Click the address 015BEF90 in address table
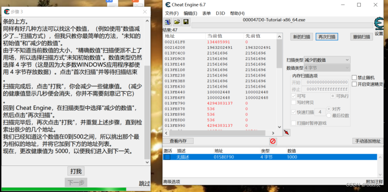 [224, 157]
